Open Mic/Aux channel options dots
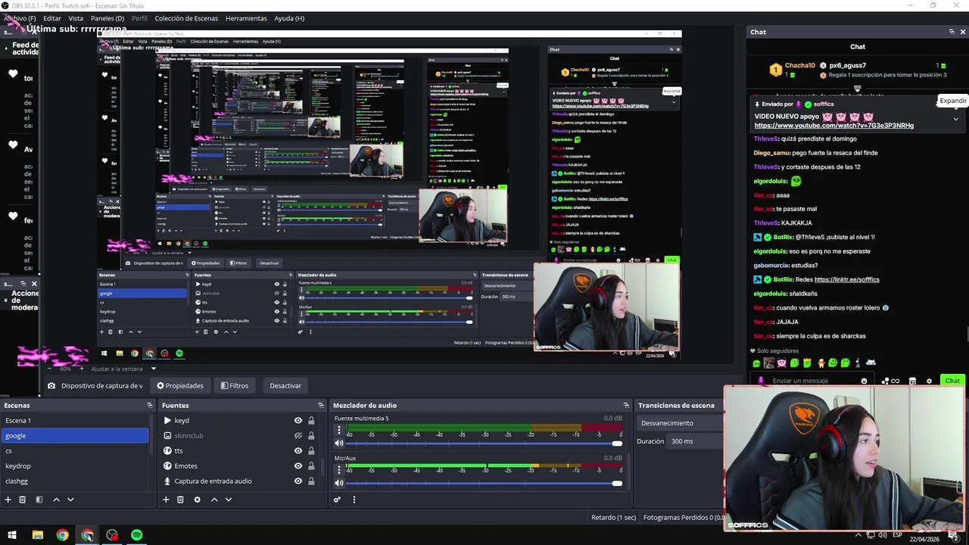This screenshot has width=969, height=545. pos(338,470)
